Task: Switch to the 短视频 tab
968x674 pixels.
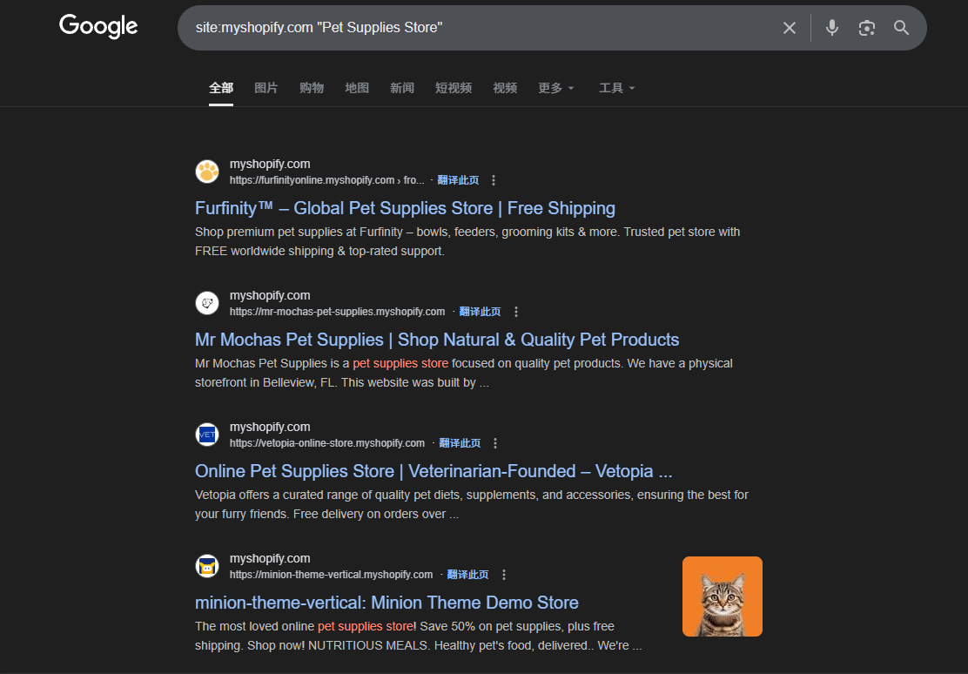Action: (x=454, y=88)
